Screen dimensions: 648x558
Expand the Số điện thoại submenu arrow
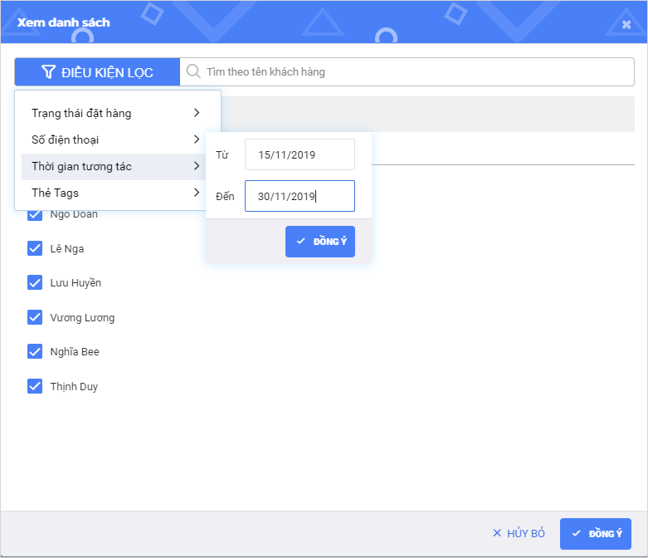pyautogui.click(x=197, y=139)
